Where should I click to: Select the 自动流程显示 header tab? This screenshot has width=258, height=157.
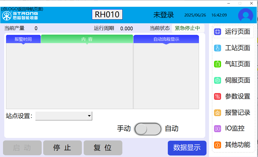pyautogui.click(x=166, y=39)
